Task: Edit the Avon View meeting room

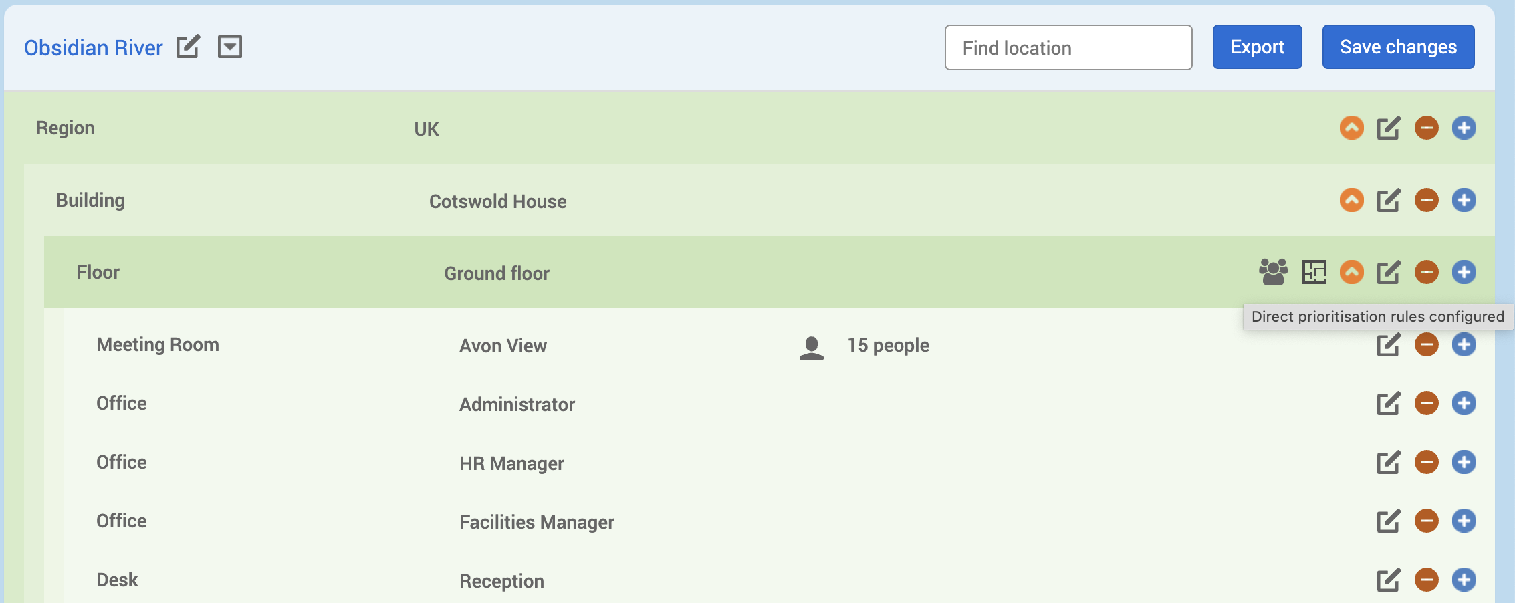Action: [1389, 345]
